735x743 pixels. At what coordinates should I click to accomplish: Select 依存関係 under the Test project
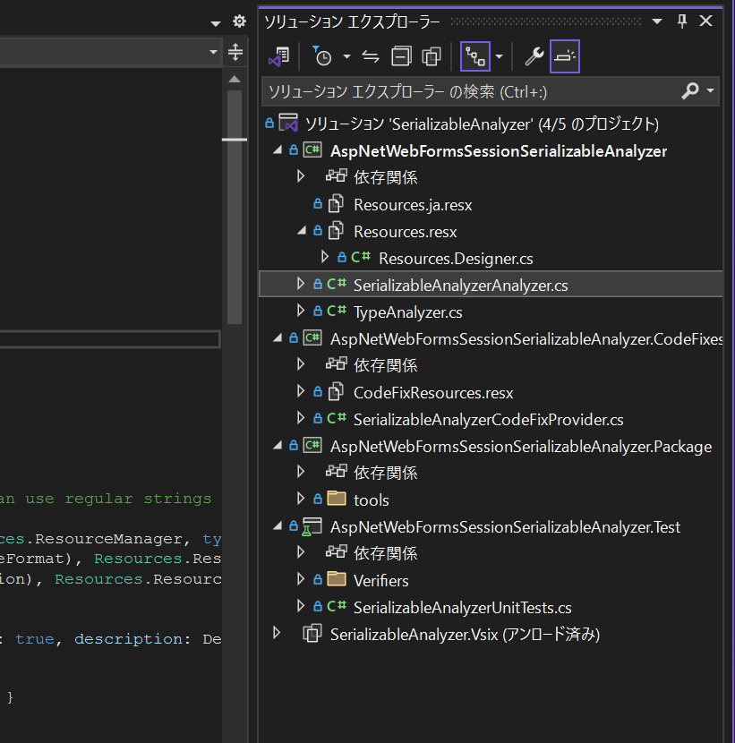click(385, 554)
